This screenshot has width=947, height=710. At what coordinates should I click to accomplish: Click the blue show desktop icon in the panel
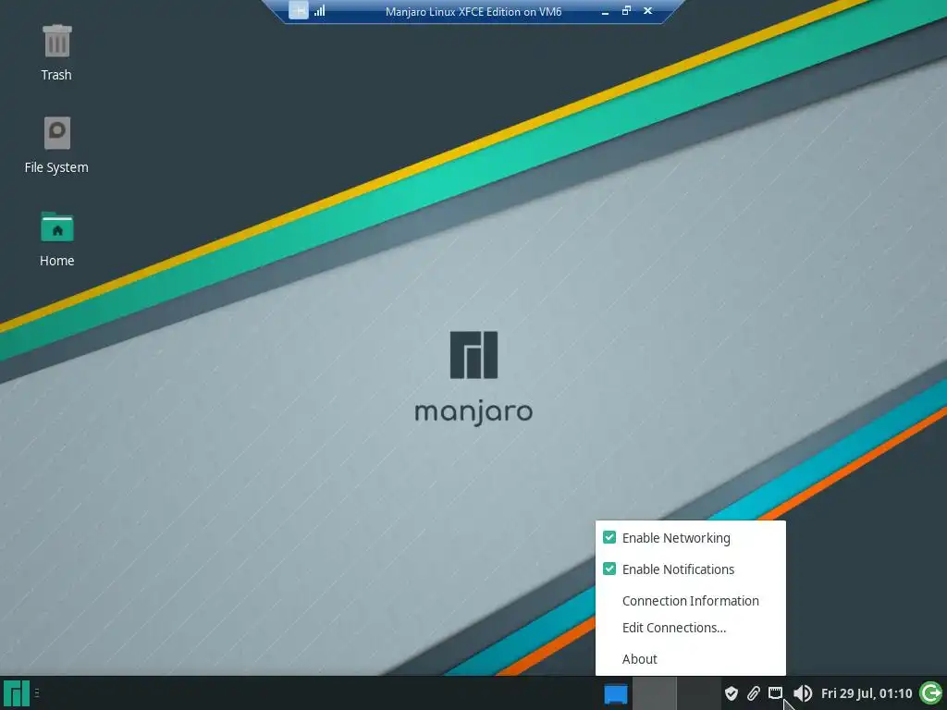(x=615, y=693)
